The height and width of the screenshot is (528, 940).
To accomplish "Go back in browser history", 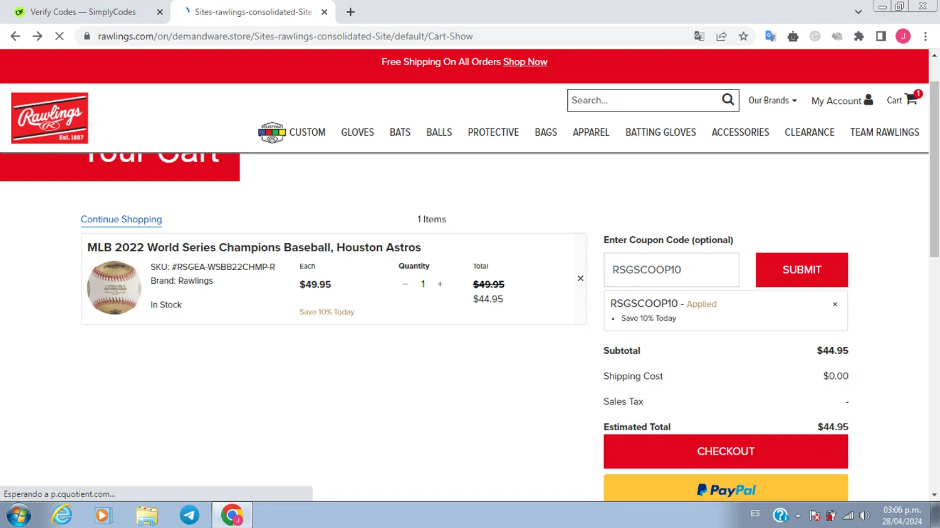I will pyautogui.click(x=16, y=36).
